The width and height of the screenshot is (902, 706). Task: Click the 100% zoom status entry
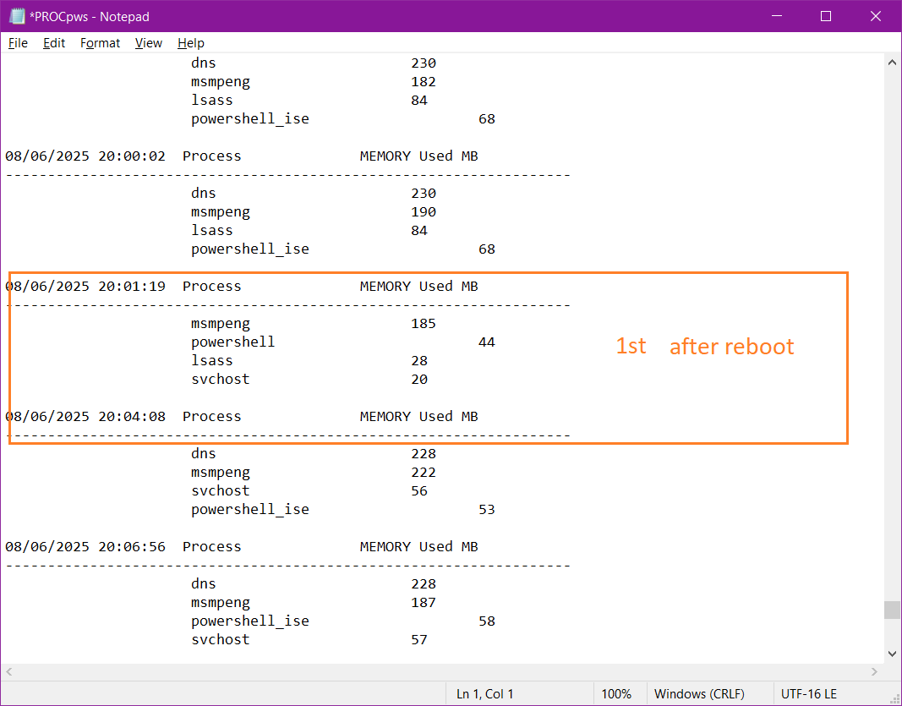pos(616,694)
